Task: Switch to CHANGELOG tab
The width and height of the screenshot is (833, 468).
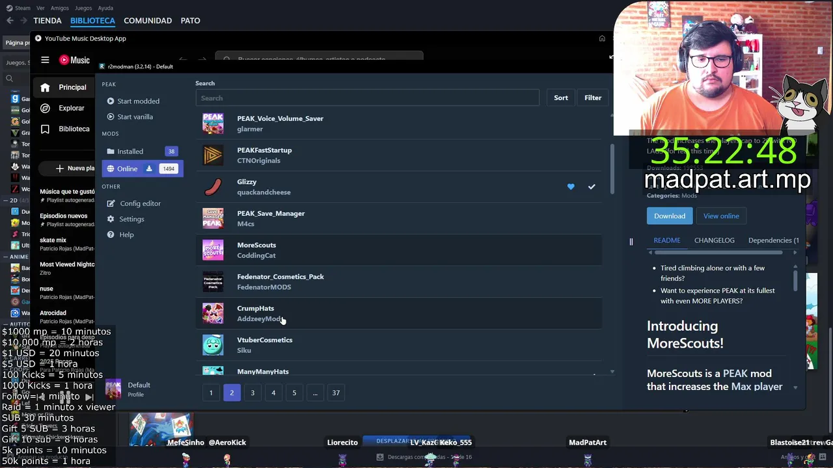Action: 715,240
